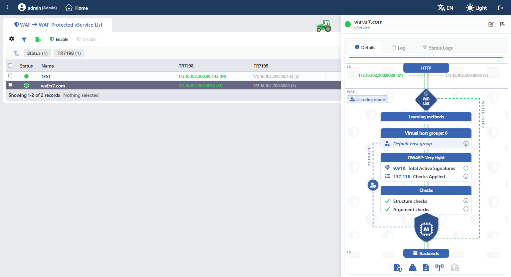Show info for Default host group
511x277 pixels.
466,144
